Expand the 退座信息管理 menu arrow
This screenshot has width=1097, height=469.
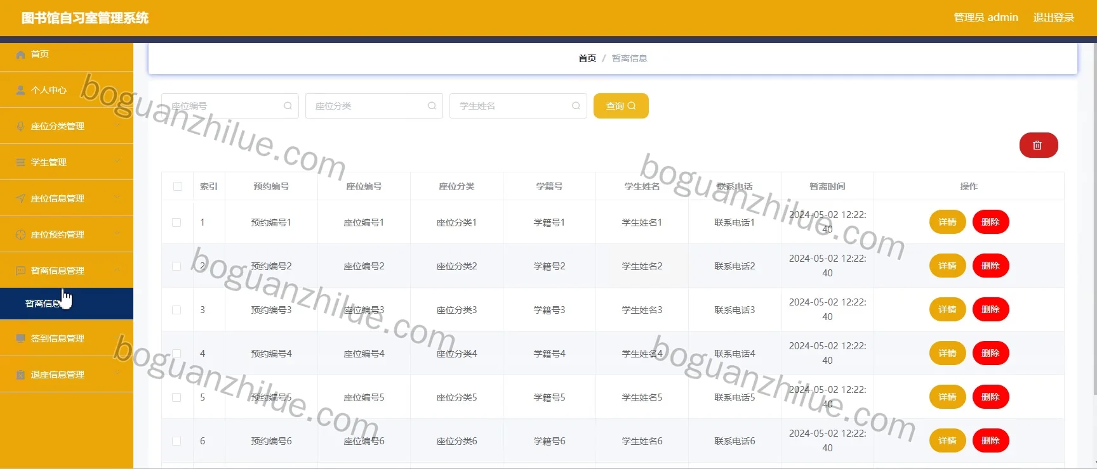(x=117, y=374)
